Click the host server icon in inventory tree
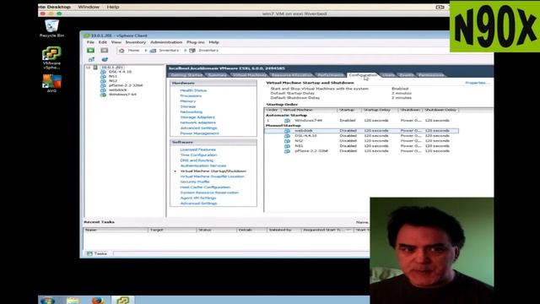The height and width of the screenshot is (304, 540). [95, 68]
